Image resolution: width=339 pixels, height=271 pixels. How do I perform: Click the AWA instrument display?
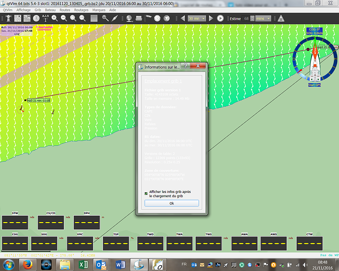pos(245,244)
